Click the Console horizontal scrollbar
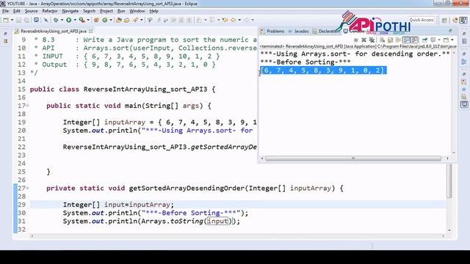This screenshot has width=470, height=264. pos(353,158)
